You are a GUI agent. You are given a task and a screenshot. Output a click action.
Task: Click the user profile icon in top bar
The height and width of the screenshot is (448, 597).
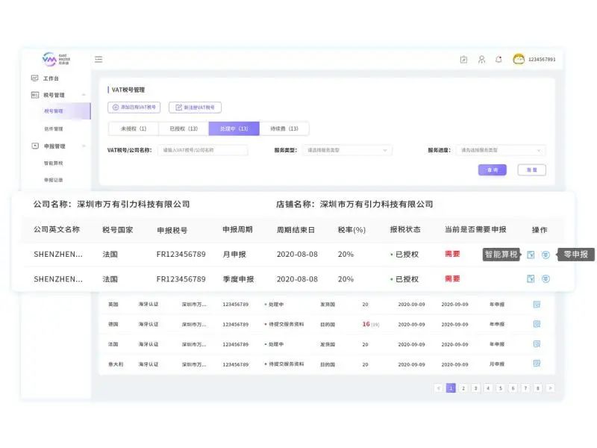click(x=482, y=58)
